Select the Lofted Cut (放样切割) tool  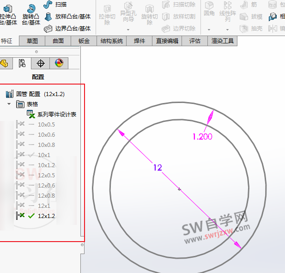point(179,17)
